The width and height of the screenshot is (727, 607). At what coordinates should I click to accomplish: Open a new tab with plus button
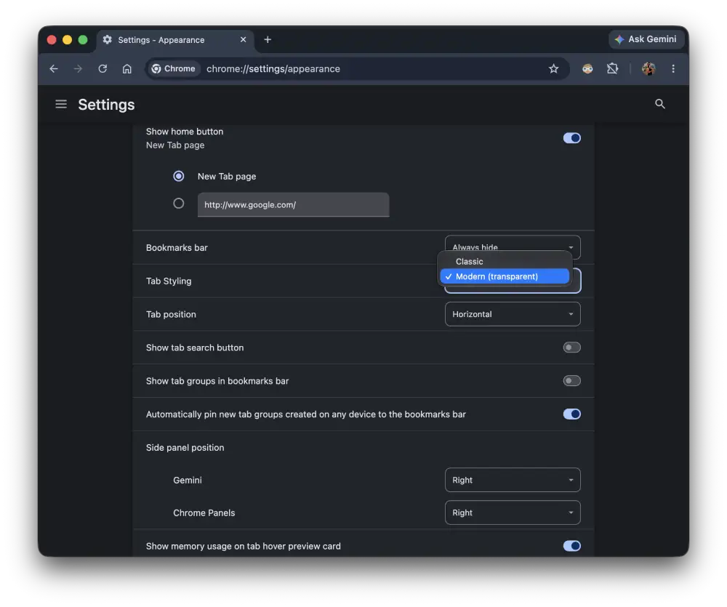[x=268, y=39]
